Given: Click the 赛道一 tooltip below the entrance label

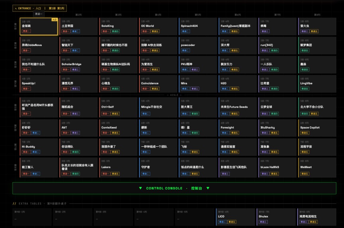Looking at the screenshot, I should point(39,14).
